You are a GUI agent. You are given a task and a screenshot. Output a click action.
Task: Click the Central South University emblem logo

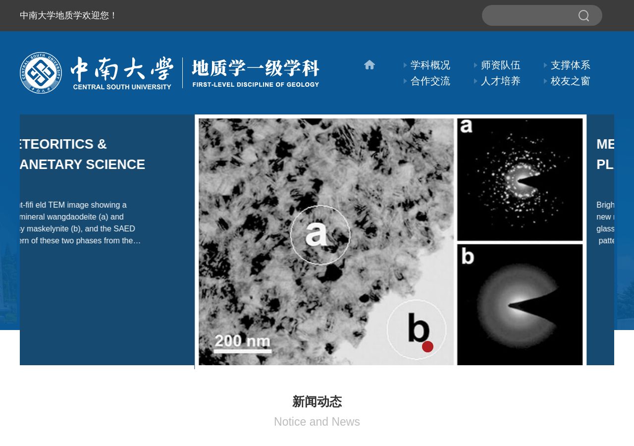pos(41,73)
